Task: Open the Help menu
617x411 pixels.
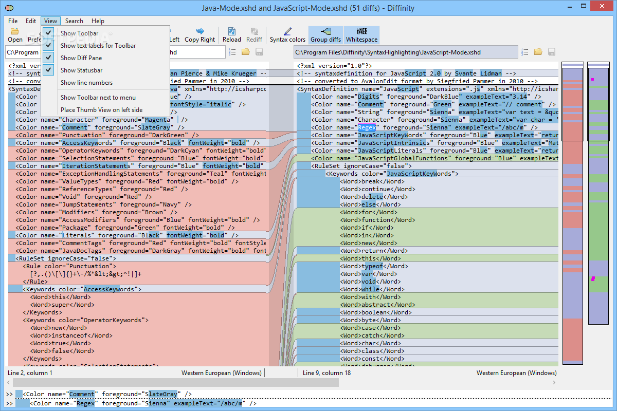Action: [98, 21]
